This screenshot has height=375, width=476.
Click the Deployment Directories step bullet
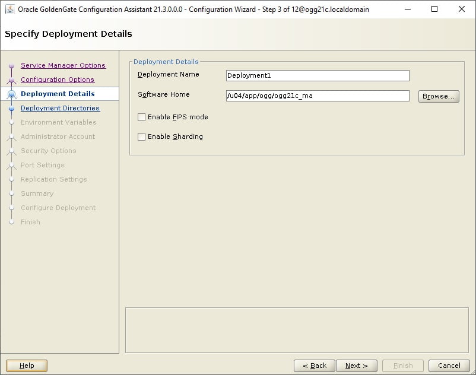11,109
